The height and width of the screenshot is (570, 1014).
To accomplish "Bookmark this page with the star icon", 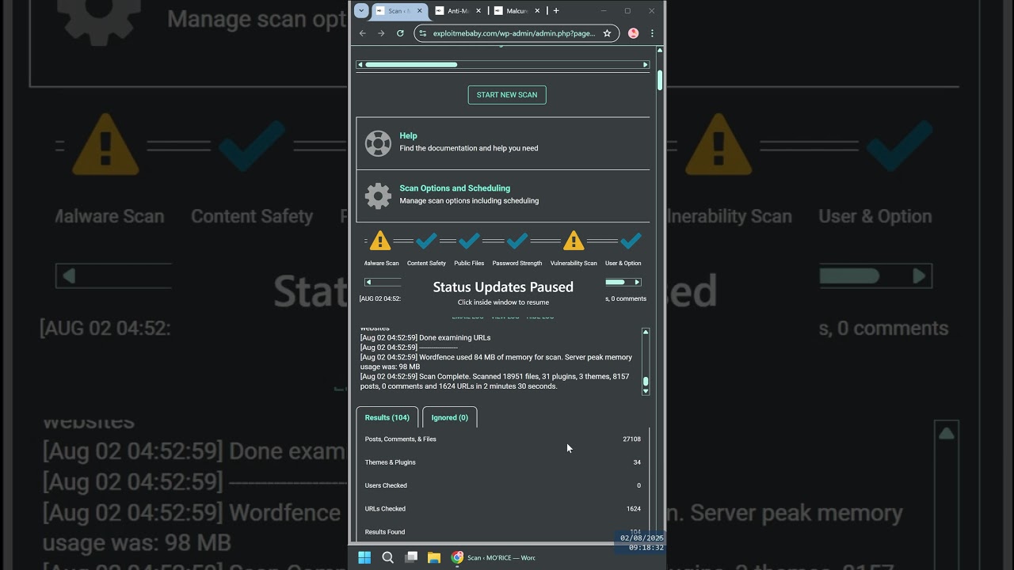I will click(x=607, y=33).
